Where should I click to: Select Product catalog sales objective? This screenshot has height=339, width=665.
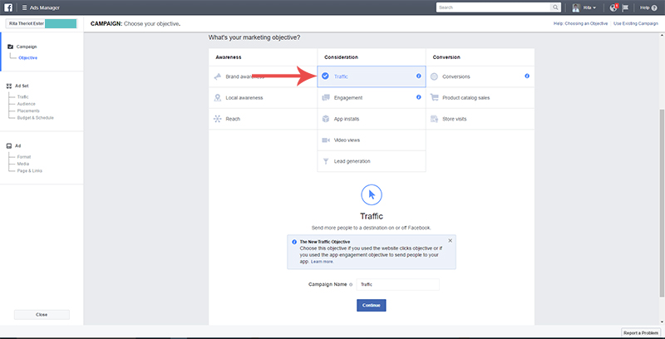click(480, 98)
